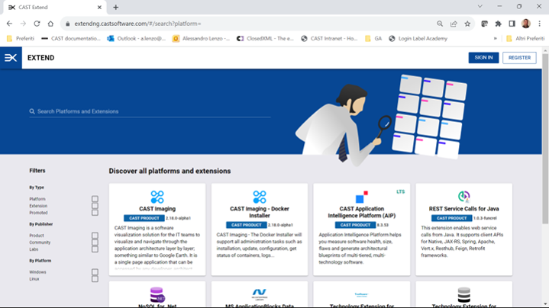Click CAST PRODUCT badge on CAST Imaging card
The height and width of the screenshot is (308, 549).
coord(144,218)
